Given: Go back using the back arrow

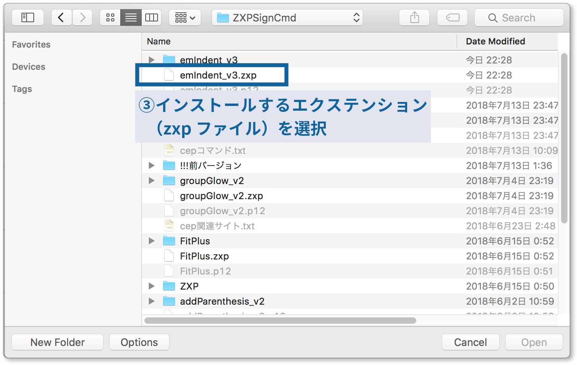Looking at the screenshot, I should tap(61, 17).
